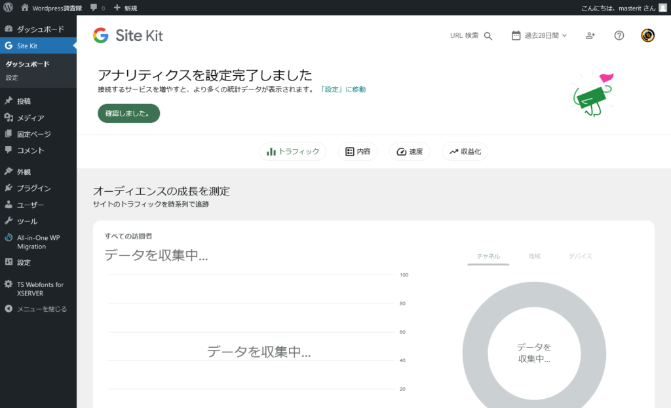Screen dimensions: 671x408
Task: Open the help question mark icon
Action: pos(619,36)
